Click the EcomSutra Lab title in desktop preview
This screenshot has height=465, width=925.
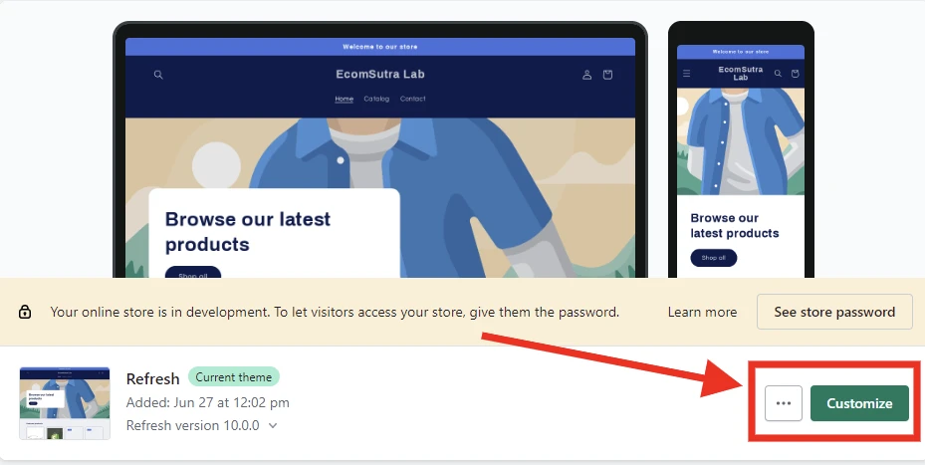tap(380, 75)
